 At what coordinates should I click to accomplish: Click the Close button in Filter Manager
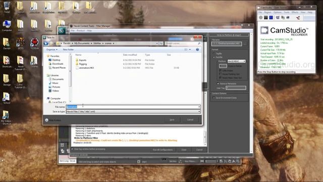(x=184, y=150)
